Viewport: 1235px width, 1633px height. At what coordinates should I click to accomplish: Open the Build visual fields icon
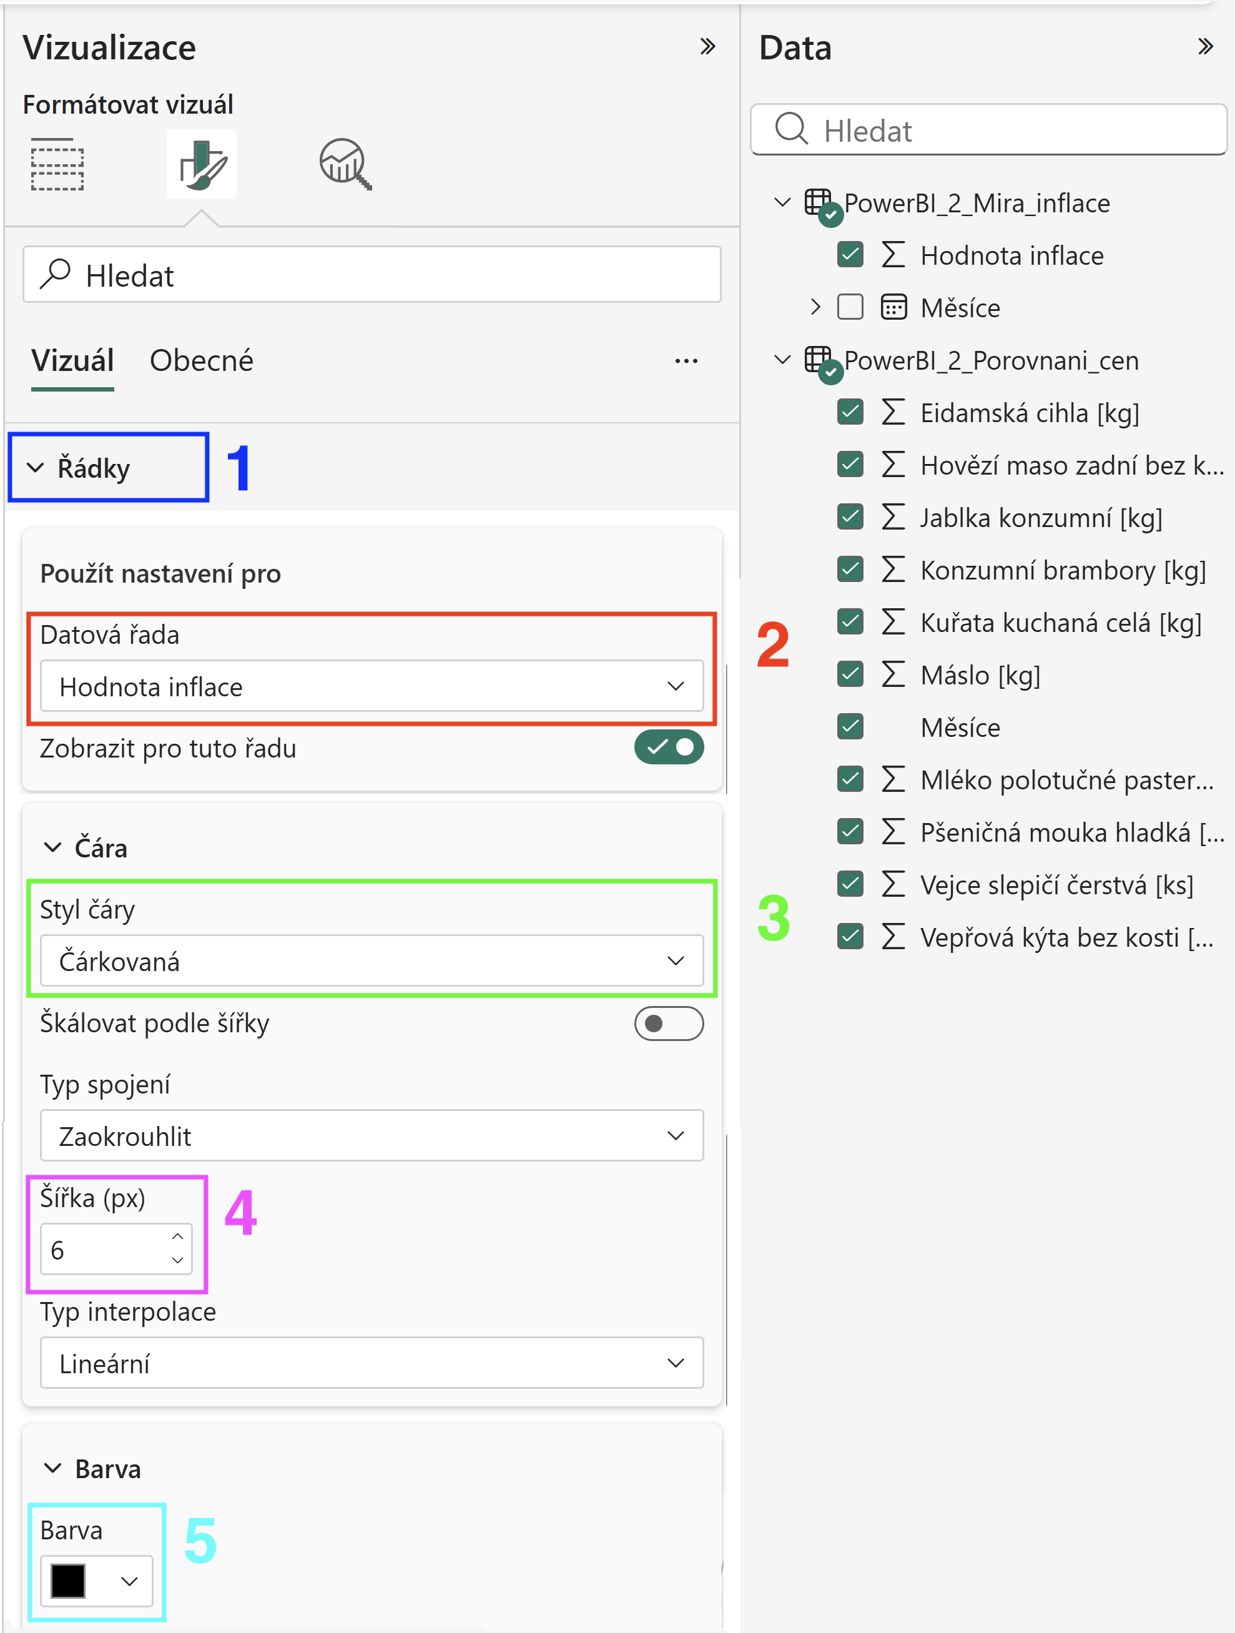57,164
